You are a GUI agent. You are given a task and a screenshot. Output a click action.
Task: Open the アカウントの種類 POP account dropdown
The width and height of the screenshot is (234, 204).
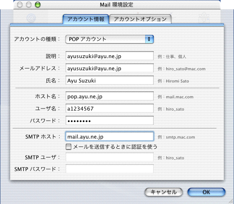pos(109,39)
